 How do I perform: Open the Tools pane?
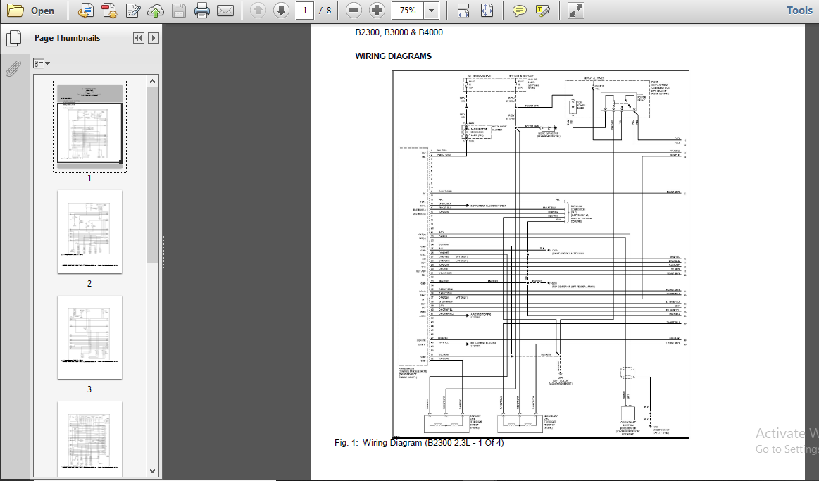pos(800,11)
